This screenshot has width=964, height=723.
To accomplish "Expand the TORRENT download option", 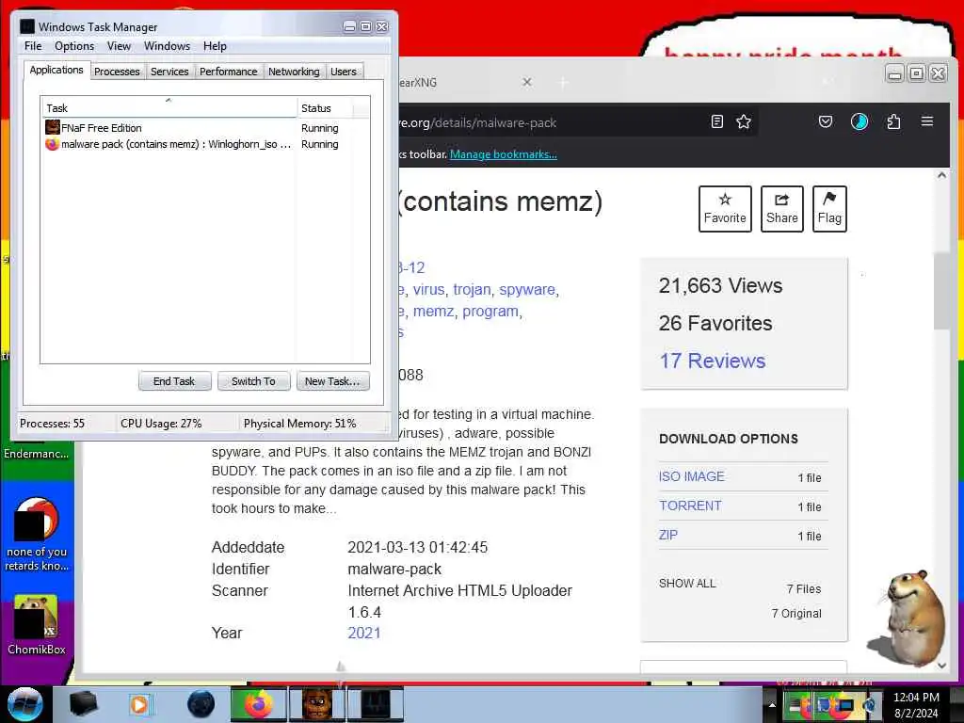I will point(690,506).
